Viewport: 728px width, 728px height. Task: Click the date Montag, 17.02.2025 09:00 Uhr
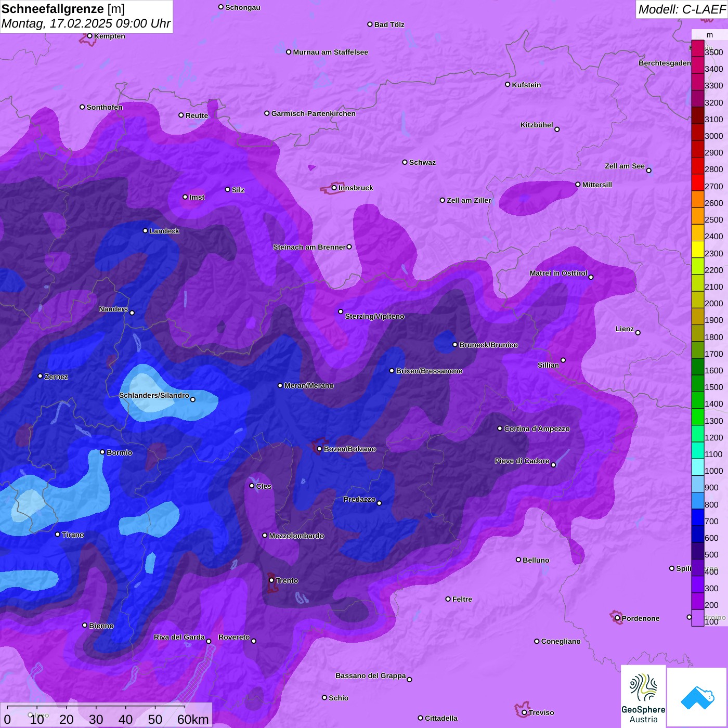point(86,23)
